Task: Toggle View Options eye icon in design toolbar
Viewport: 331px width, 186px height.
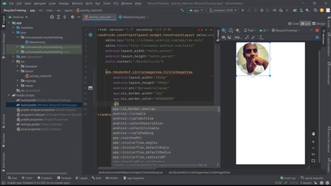Action: click(x=223, y=37)
